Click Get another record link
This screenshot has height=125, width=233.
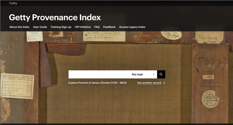click(x=149, y=83)
